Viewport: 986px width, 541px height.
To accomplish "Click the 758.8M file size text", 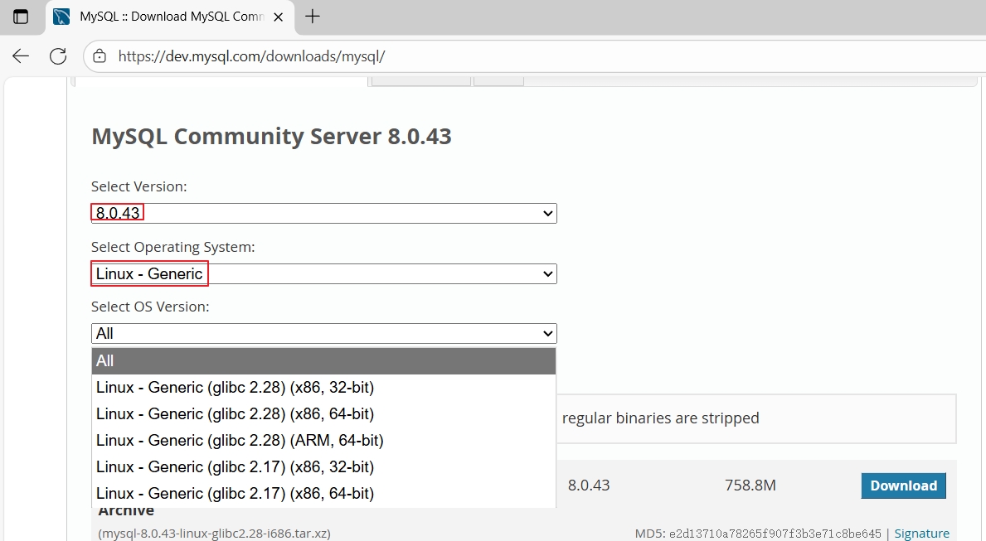I will 750,485.
